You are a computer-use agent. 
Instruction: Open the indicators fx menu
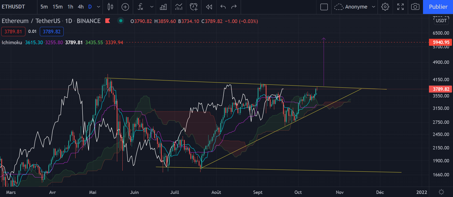[140, 7]
